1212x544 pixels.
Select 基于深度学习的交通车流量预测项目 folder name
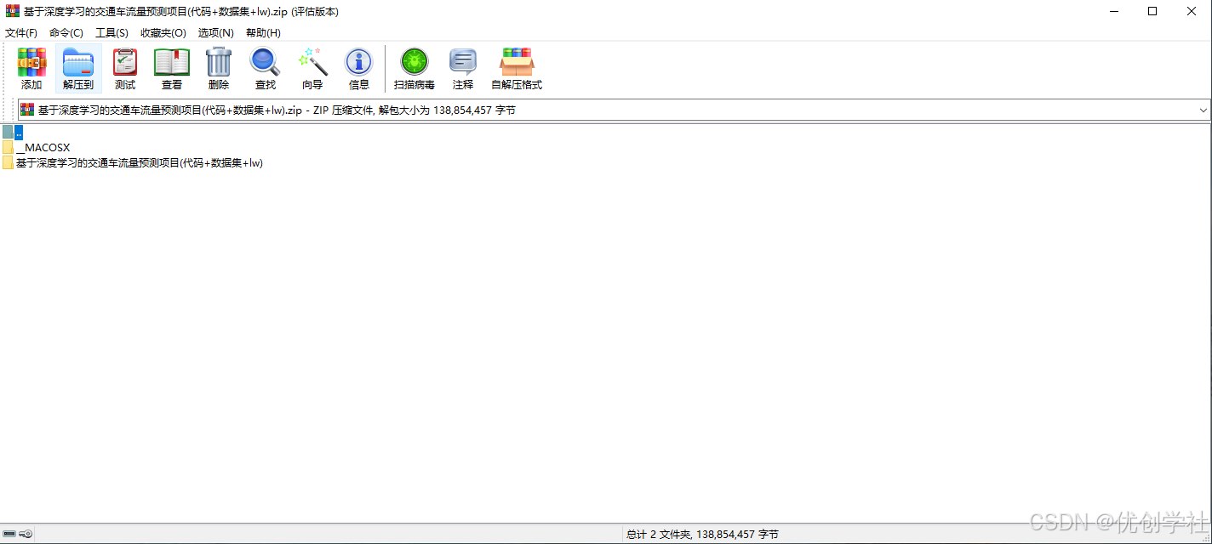click(140, 162)
